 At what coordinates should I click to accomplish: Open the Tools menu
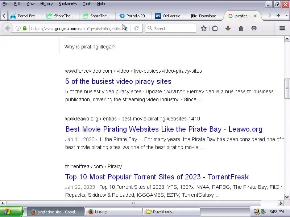click(87, 4)
